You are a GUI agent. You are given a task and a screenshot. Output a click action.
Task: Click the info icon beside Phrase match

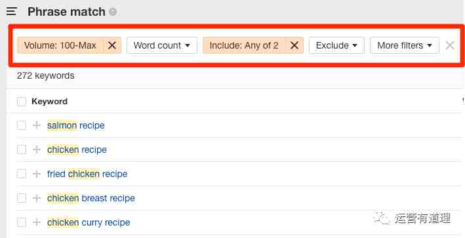(x=113, y=12)
